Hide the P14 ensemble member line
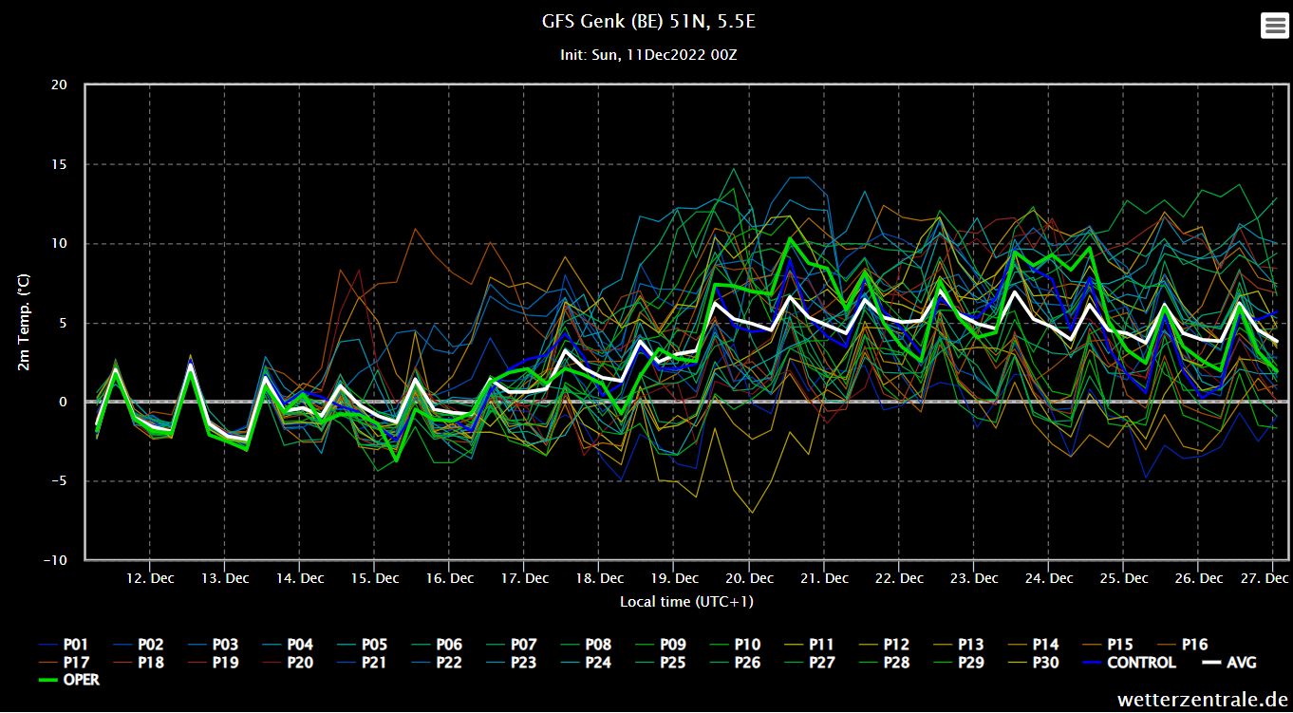 (x=1034, y=646)
